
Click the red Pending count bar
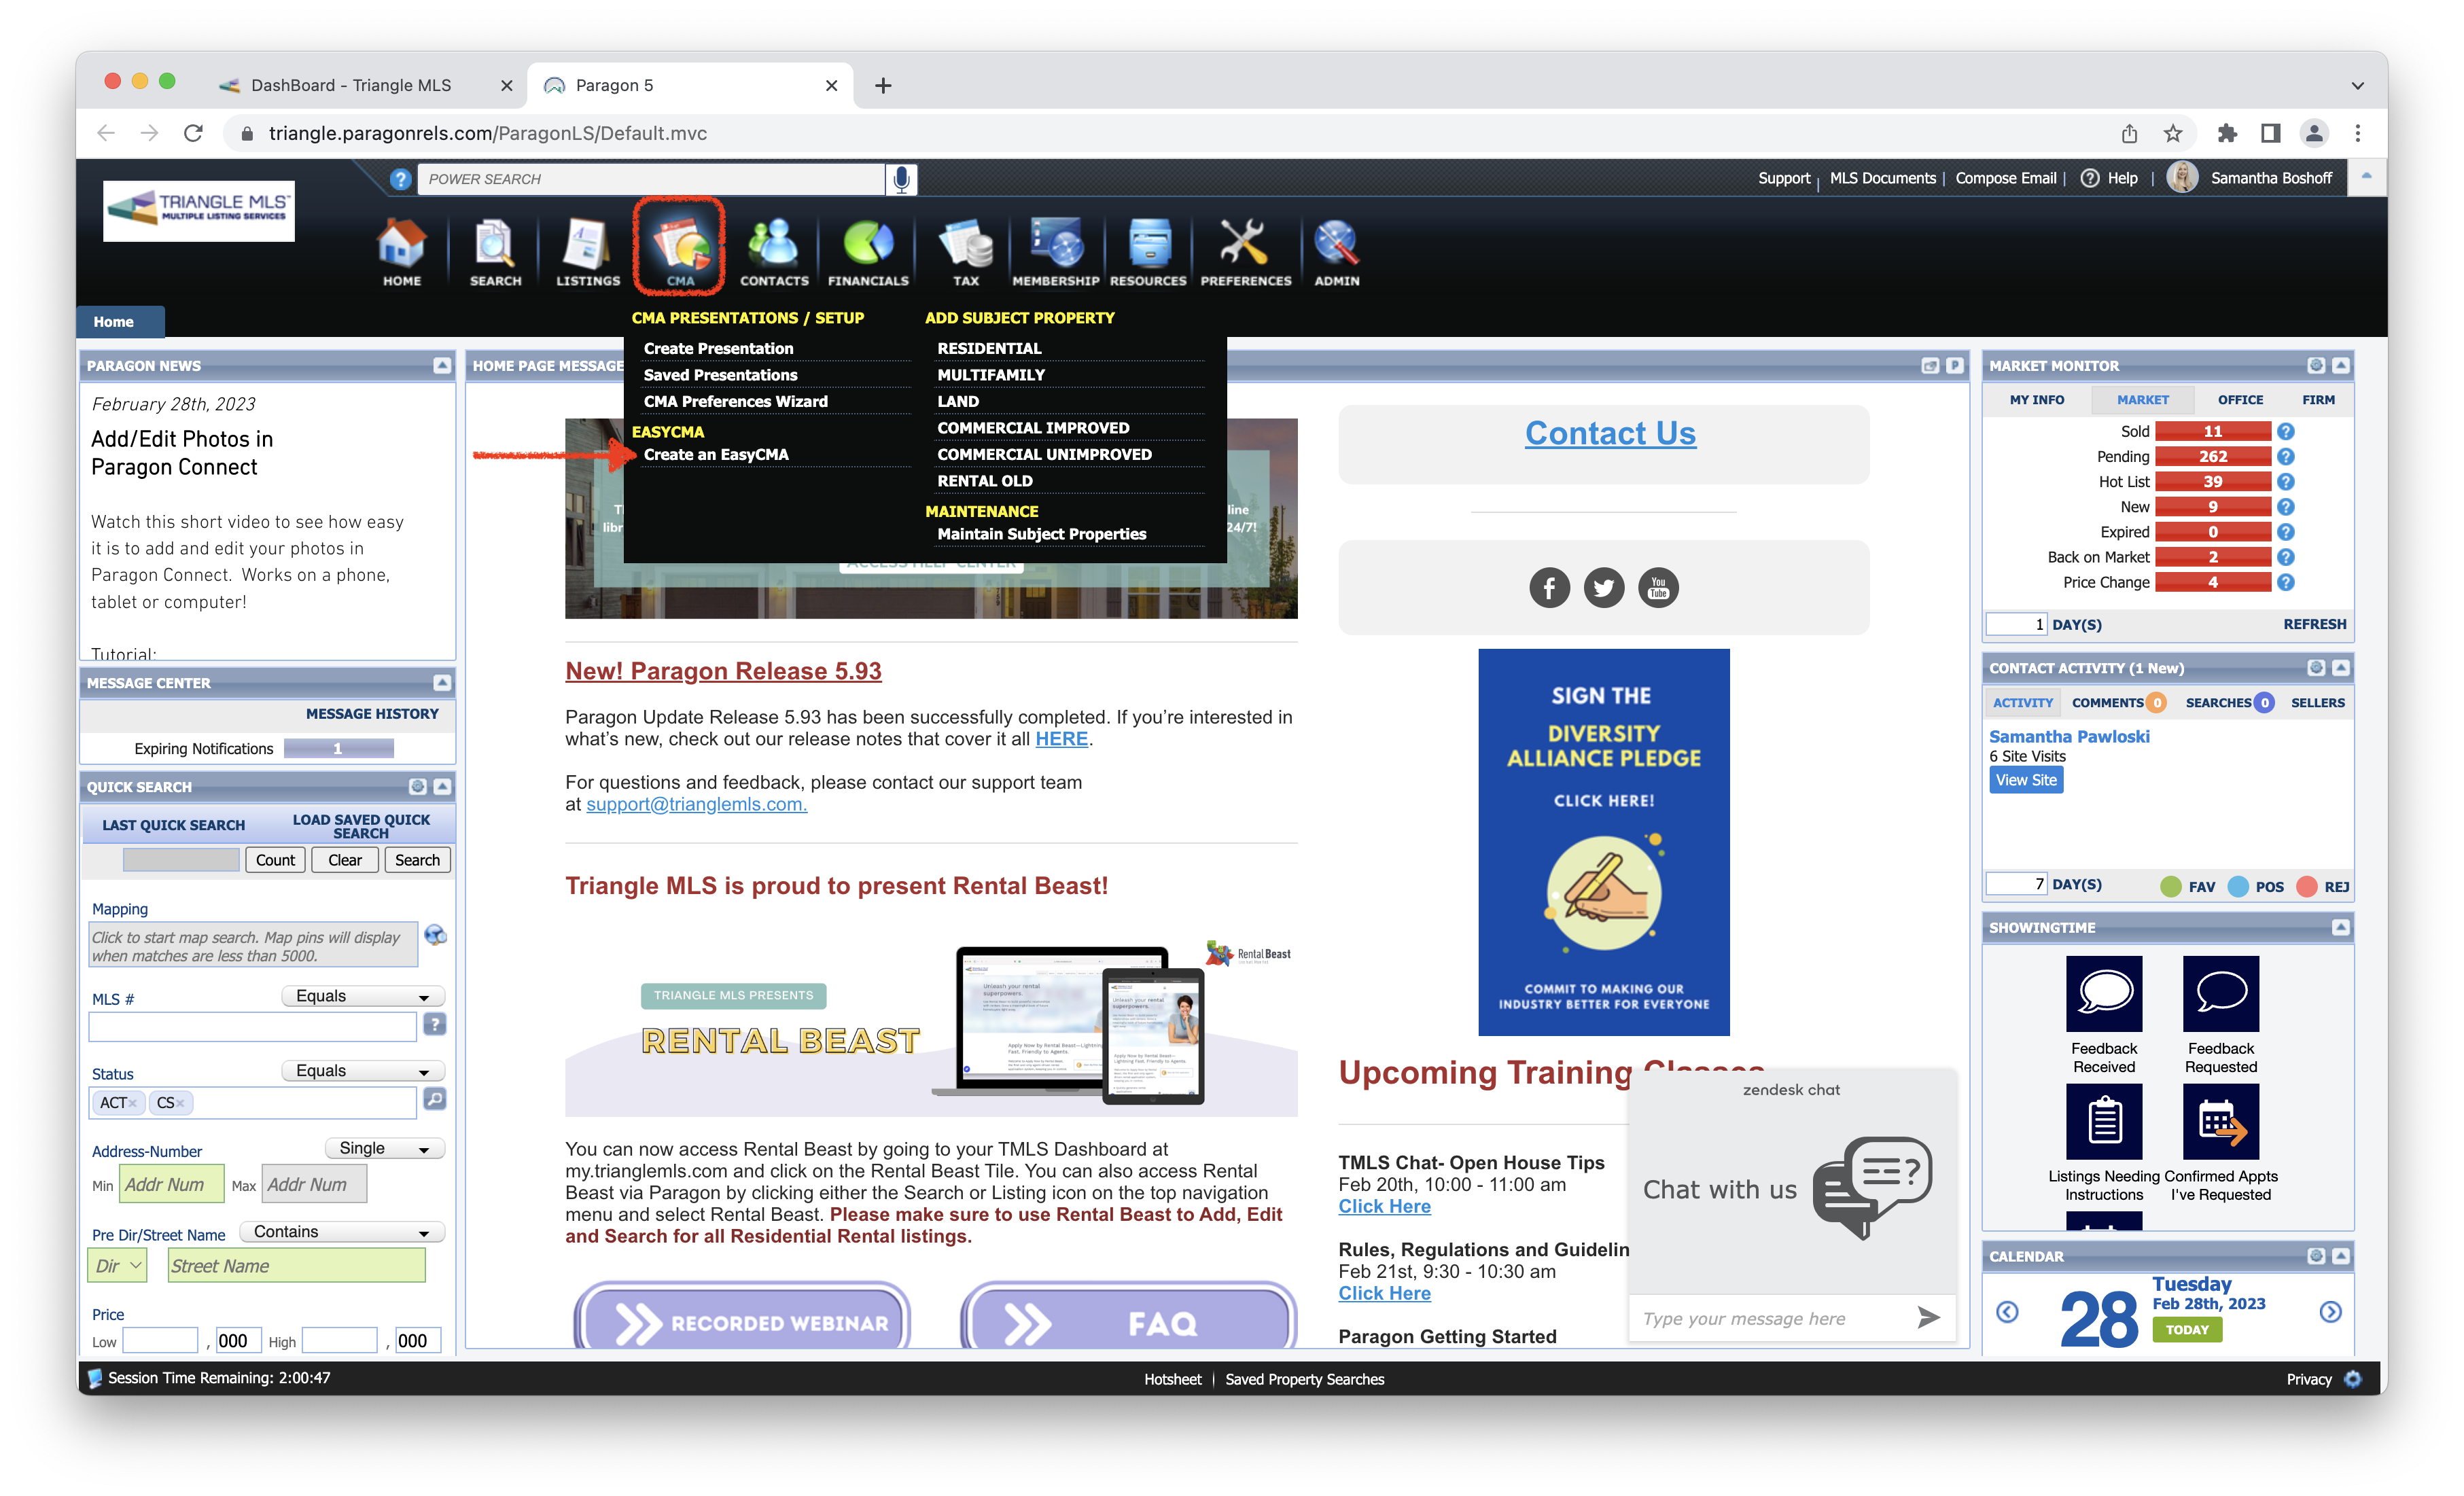click(2212, 456)
